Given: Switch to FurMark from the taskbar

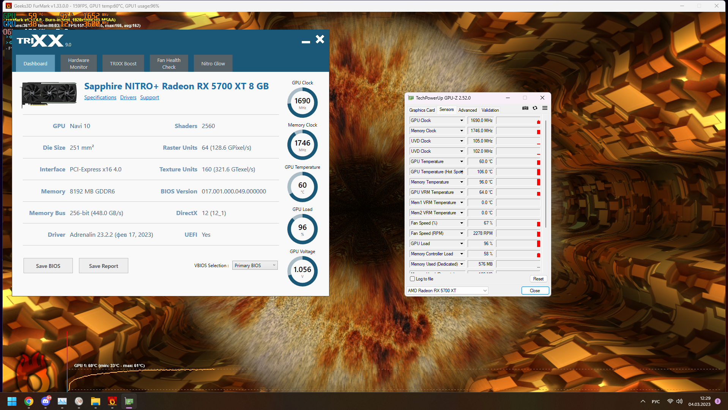Looking at the screenshot, I should [x=112, y=401].
